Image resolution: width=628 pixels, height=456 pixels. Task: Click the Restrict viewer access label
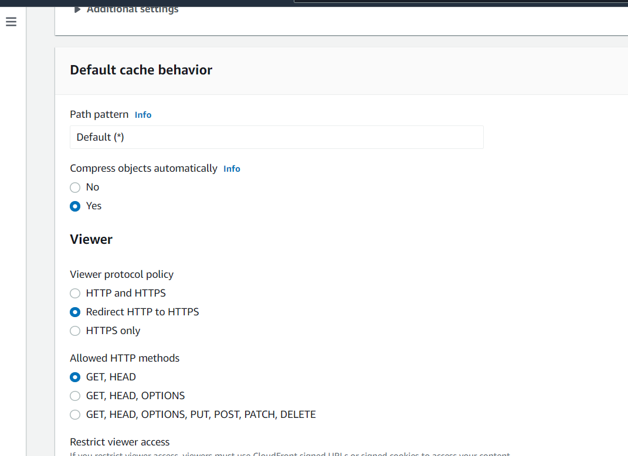[120, 442]
